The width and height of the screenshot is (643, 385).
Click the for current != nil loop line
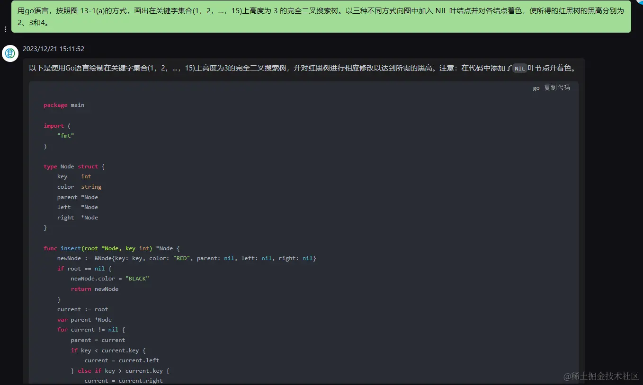[89, 330]
